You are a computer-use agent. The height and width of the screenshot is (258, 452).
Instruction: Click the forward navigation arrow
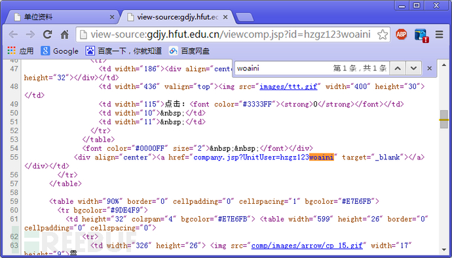click(x=30, y=35)
